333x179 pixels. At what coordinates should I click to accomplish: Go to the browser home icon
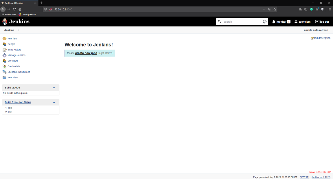[20, 9]
